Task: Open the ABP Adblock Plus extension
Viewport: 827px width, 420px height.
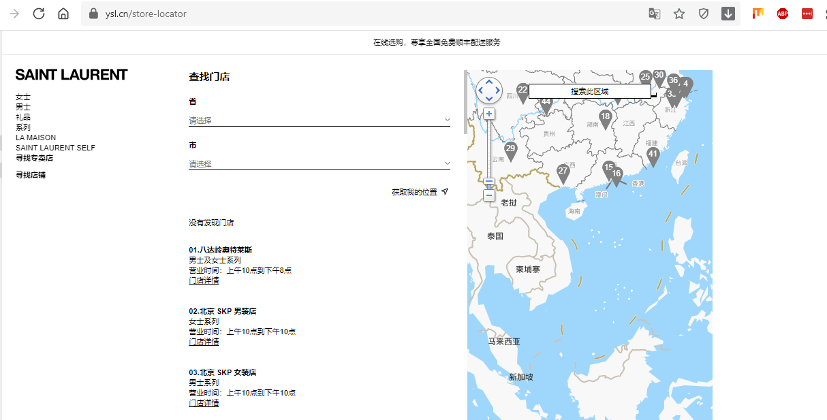Action: pos(783,14)
